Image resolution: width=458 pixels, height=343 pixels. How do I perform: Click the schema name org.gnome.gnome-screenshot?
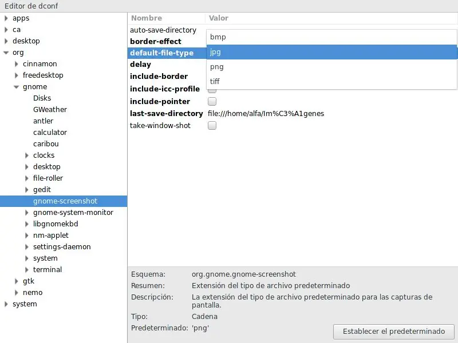click(244, 274)
